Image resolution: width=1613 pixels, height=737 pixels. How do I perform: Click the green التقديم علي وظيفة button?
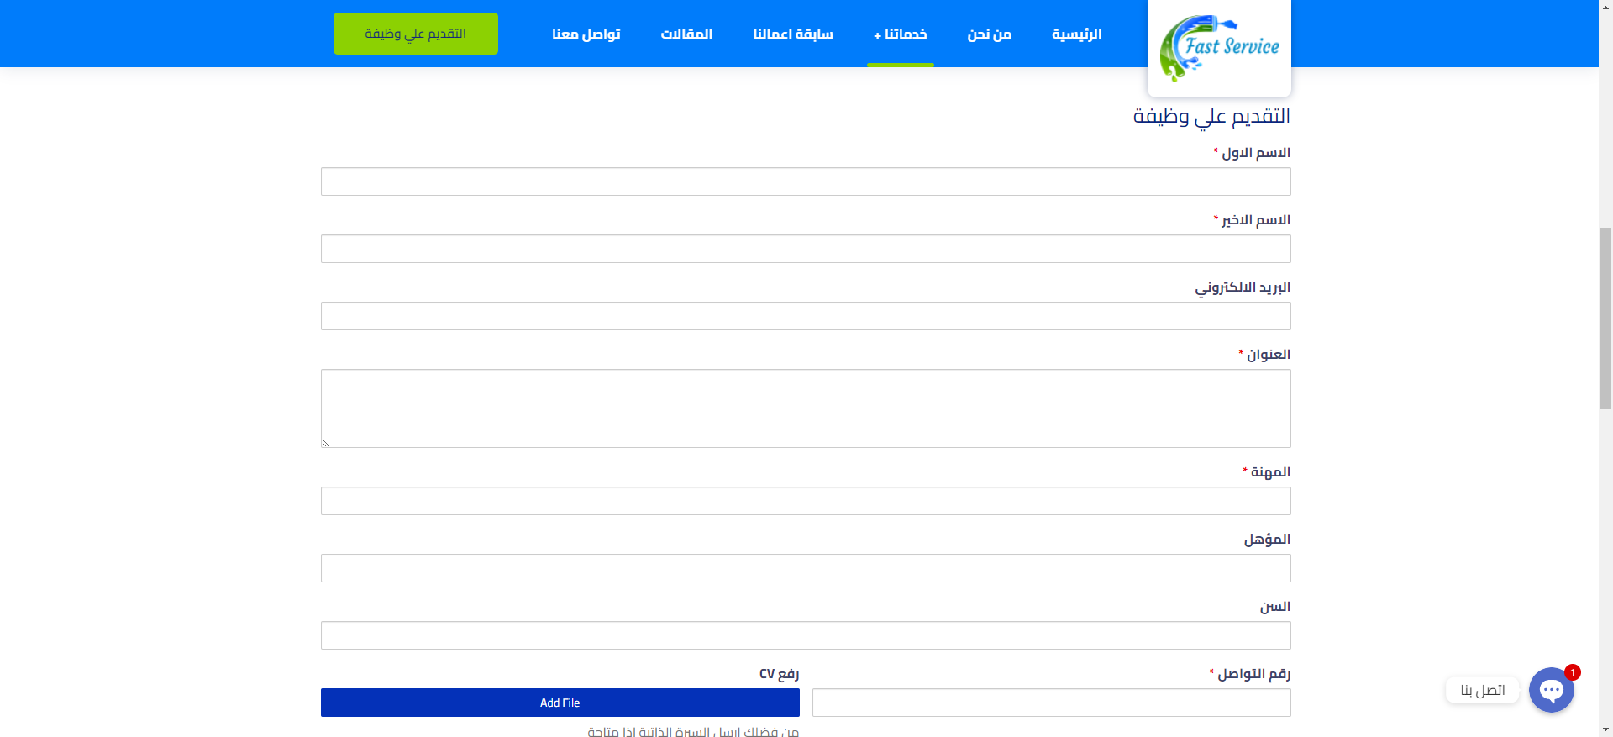coord(416,34)
